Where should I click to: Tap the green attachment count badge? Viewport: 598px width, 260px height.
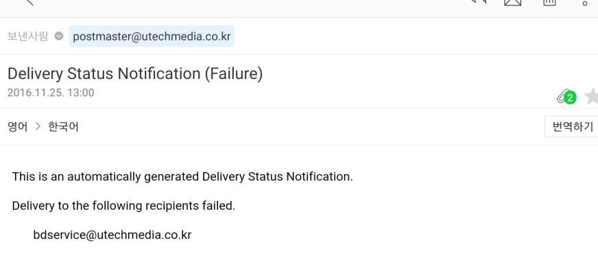(570, 98)
